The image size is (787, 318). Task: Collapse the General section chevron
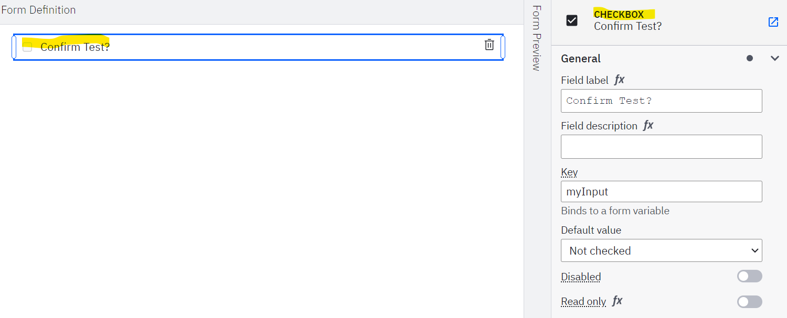pyautogui.click(x=775, y=58)
